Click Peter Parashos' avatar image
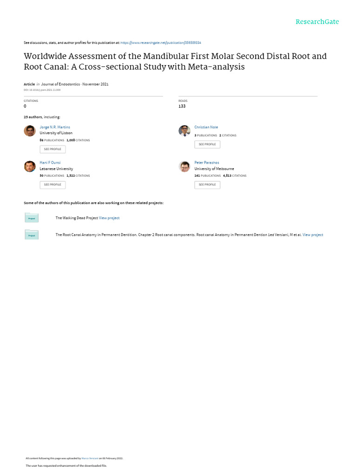357x476 pixels. (185, 166)
